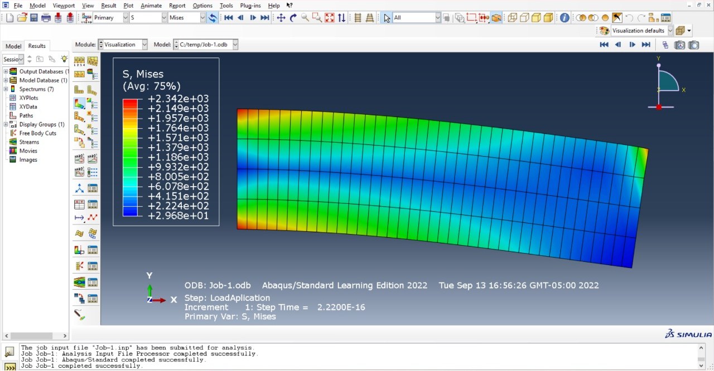Toggle the hidden render style
The width and height of the screenshot is (714, 371).
pos(524,18)
